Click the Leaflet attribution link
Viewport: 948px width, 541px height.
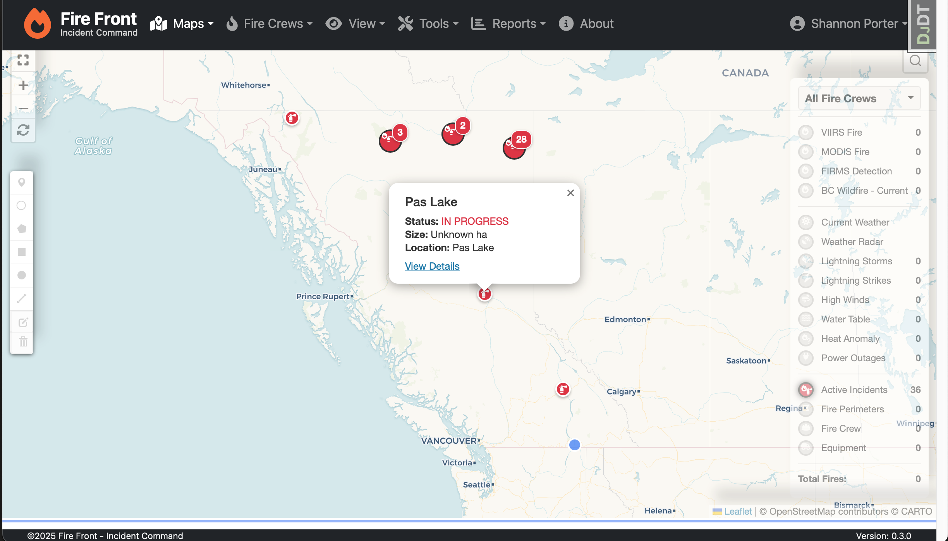point(737,512)
